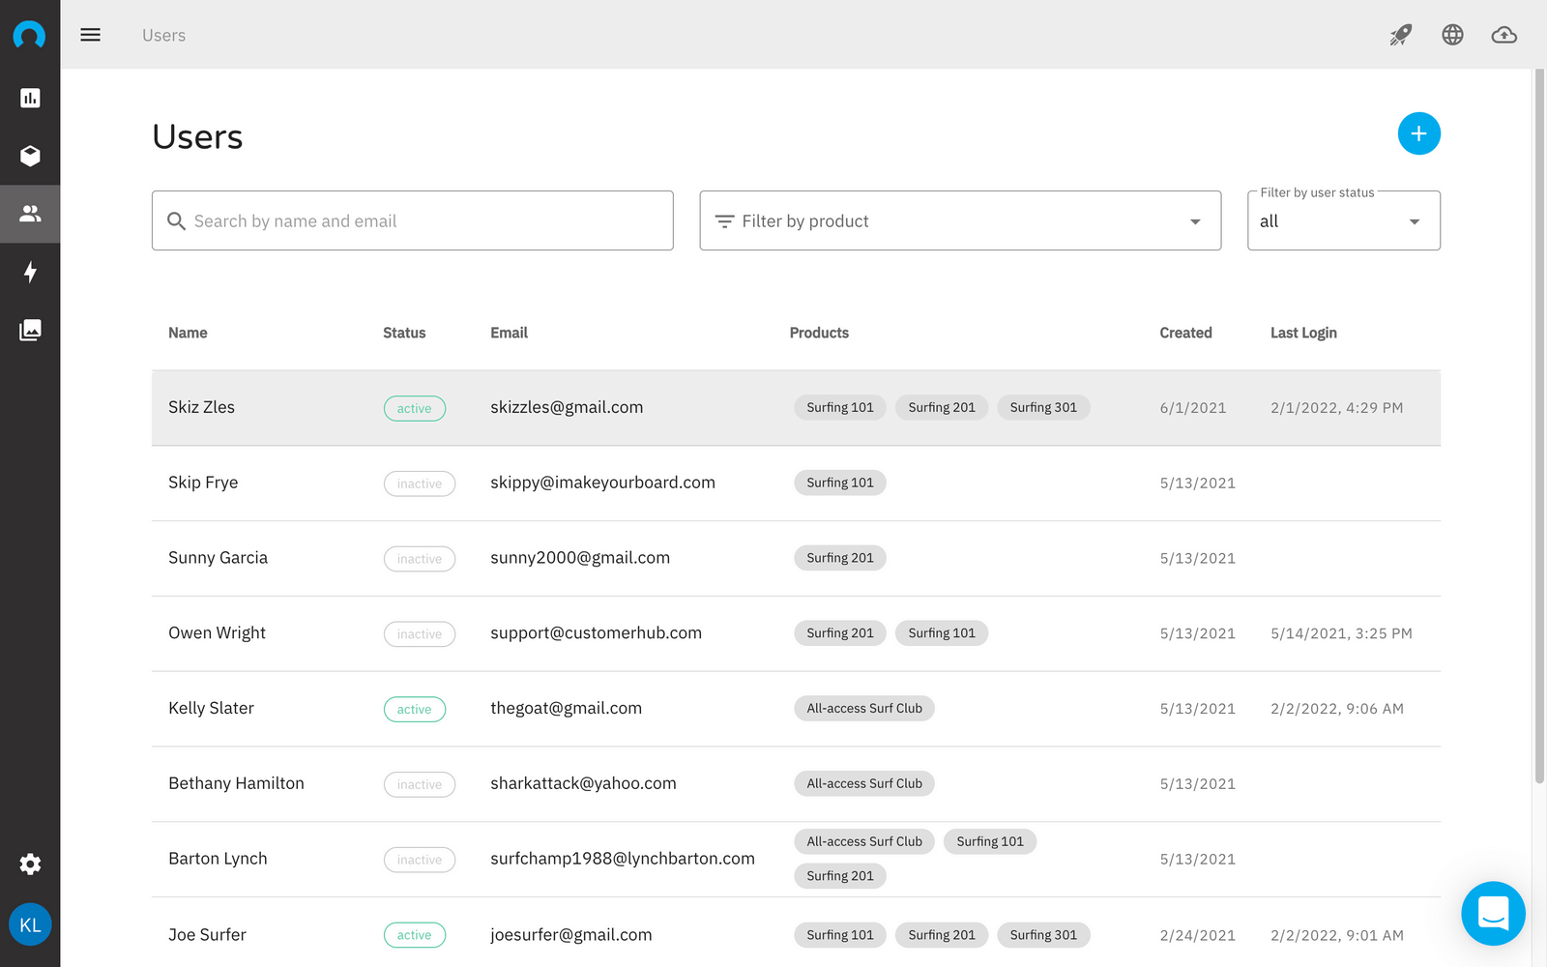
Task: Toggle the hamburger navigation menu
Action: pyautogui.click(x=91, y=35)
